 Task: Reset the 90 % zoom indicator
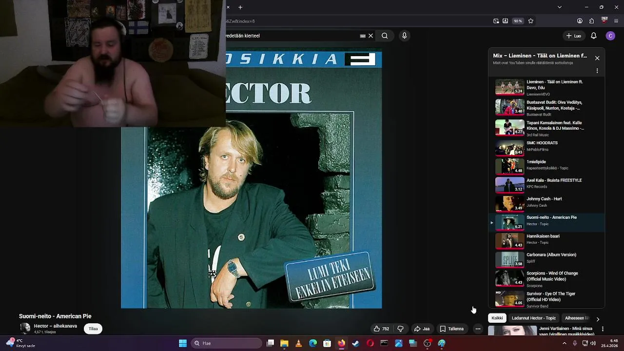(x=518, y=21)
